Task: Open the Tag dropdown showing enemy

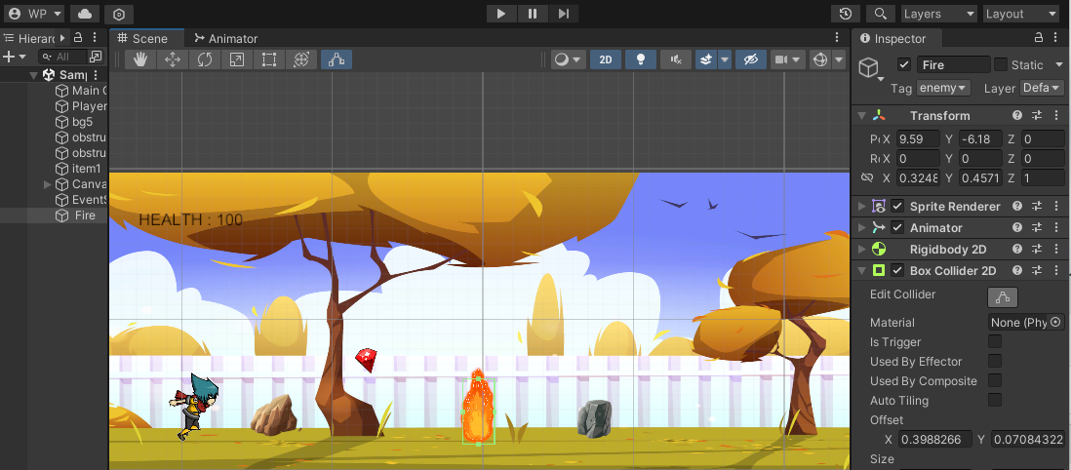Action: point(943,88)
